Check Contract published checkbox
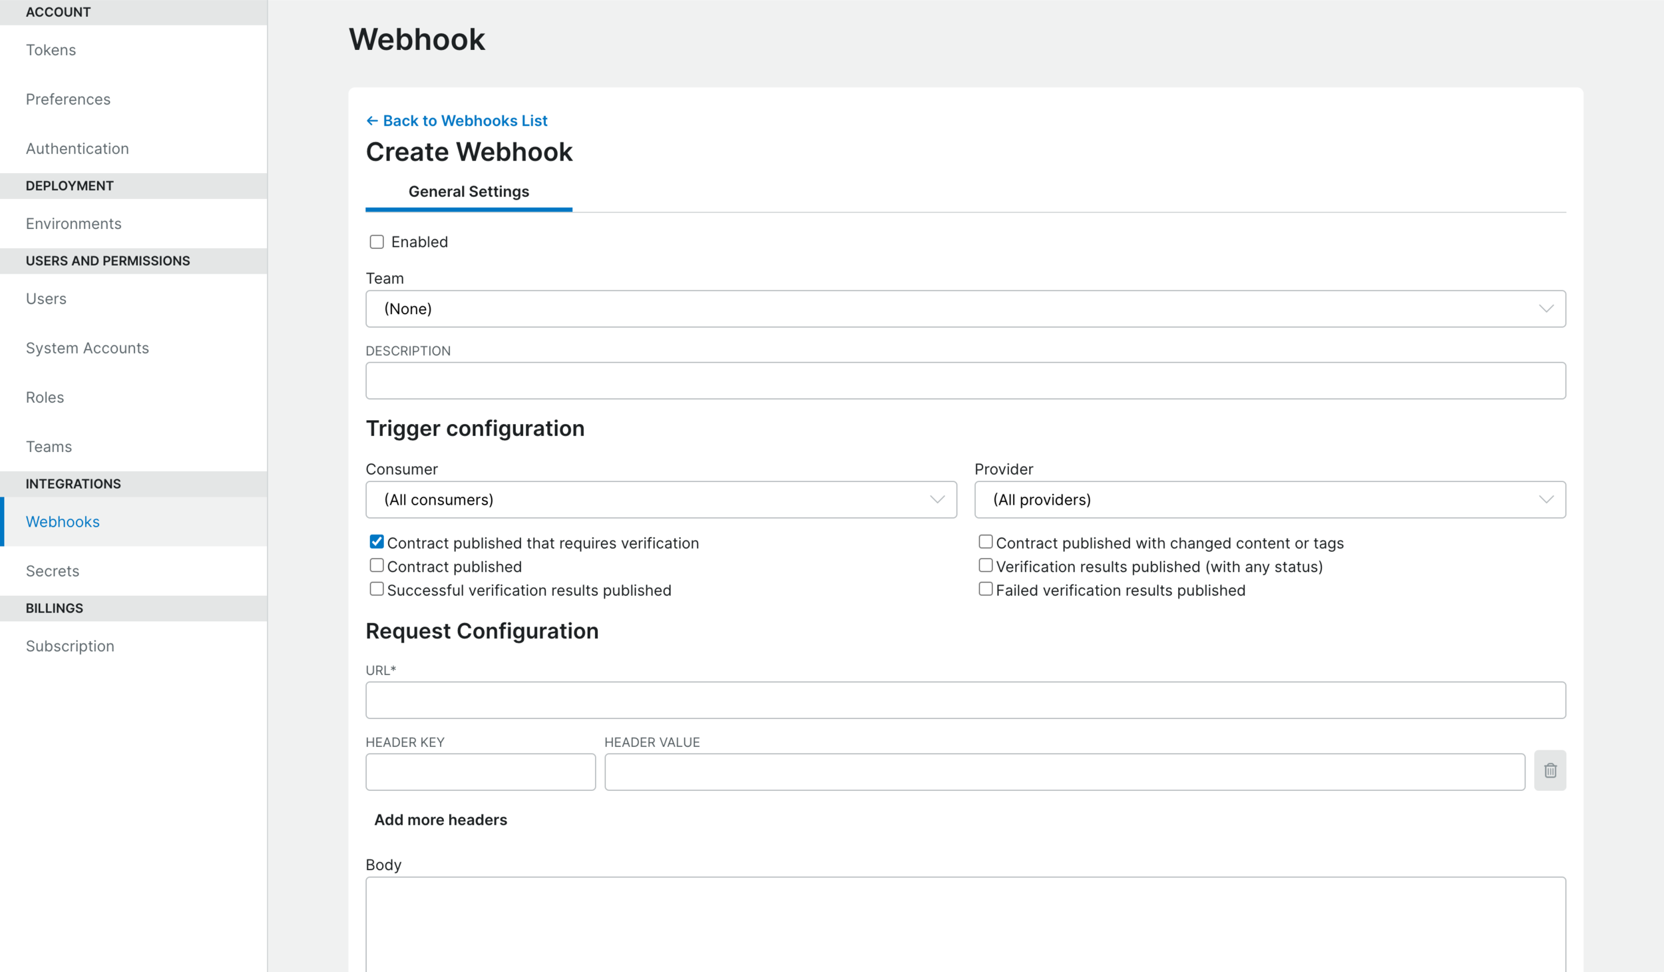The image size is (1664, 972). pos(377,566)
